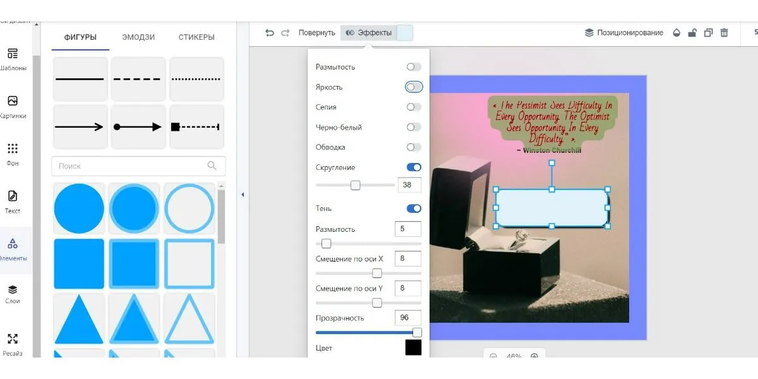Viewport: 758px width, 379px height.
Task: Open the Эффекты effects dropdown
Action: (x=369, y=33)
